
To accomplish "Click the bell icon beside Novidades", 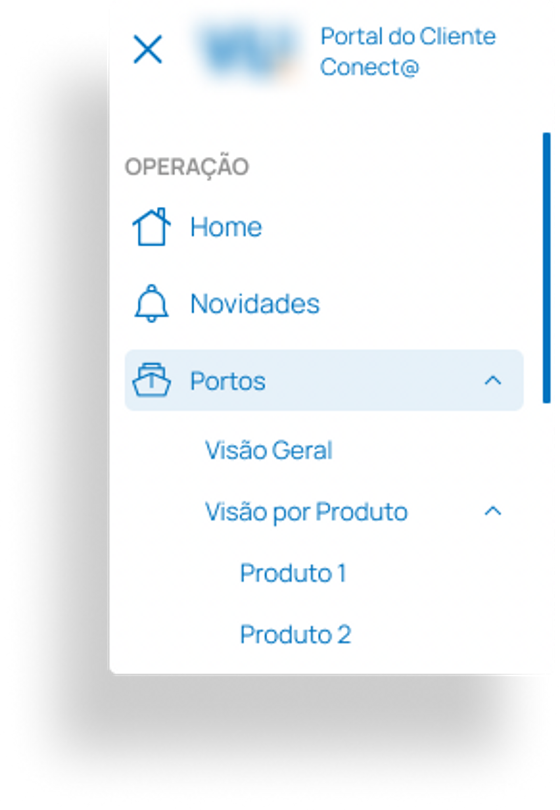I will pyautogui.click(x=152, y=303).
